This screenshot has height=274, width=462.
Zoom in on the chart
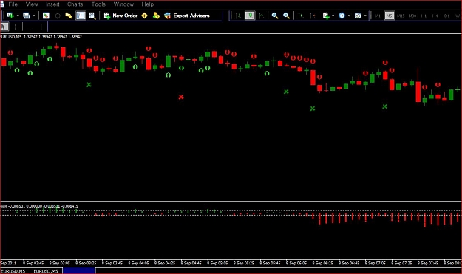pyautogui.click(x=275, y=16)
